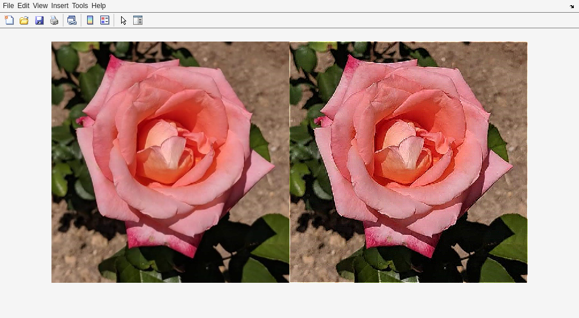579x318 pixels.
Task: Print the figure with the printer icon
Action: [54, 20]
